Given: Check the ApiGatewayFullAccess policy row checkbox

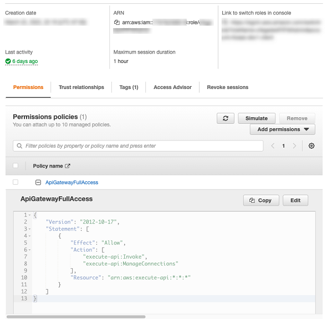Looking at the screenshot, I should pyautogui.click(x=16, y=182).
